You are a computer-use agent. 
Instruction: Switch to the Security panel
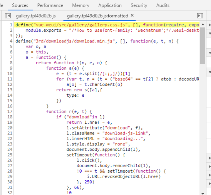(139, 5)
